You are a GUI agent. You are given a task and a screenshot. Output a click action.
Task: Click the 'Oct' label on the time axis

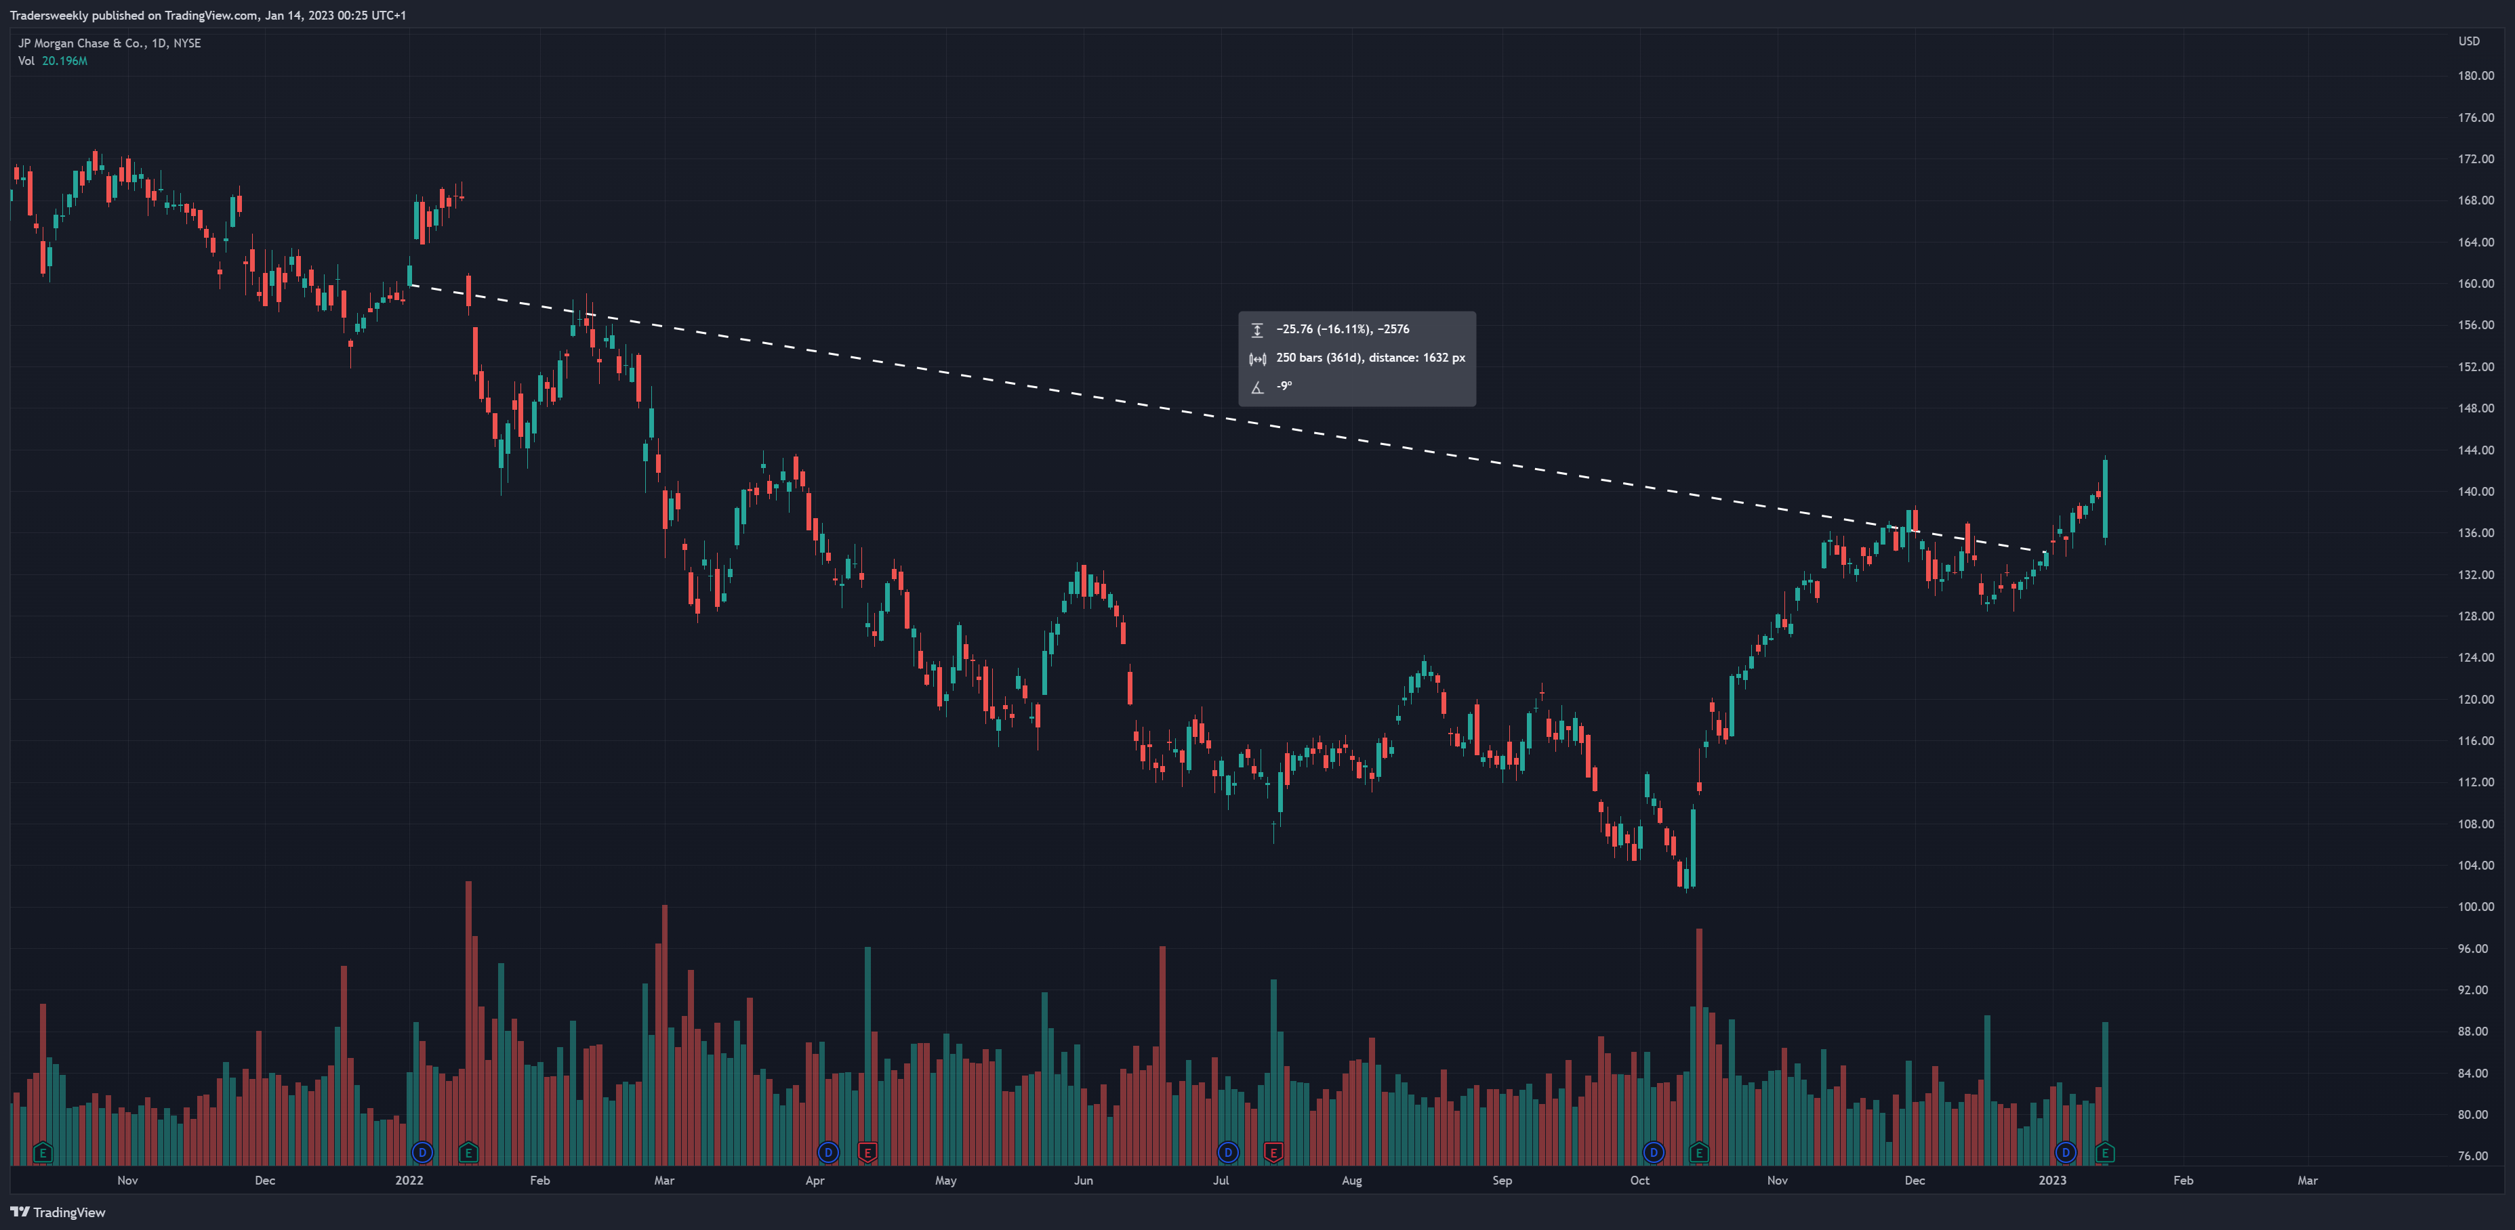1640,1181
